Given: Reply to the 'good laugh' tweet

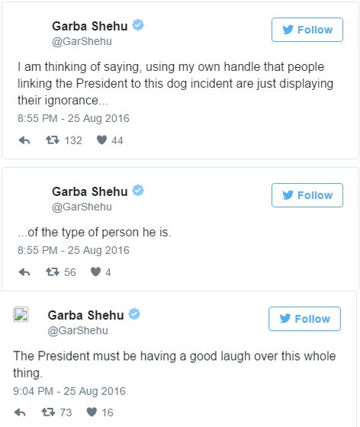Looking at the screenshot, I should [20, 413].
